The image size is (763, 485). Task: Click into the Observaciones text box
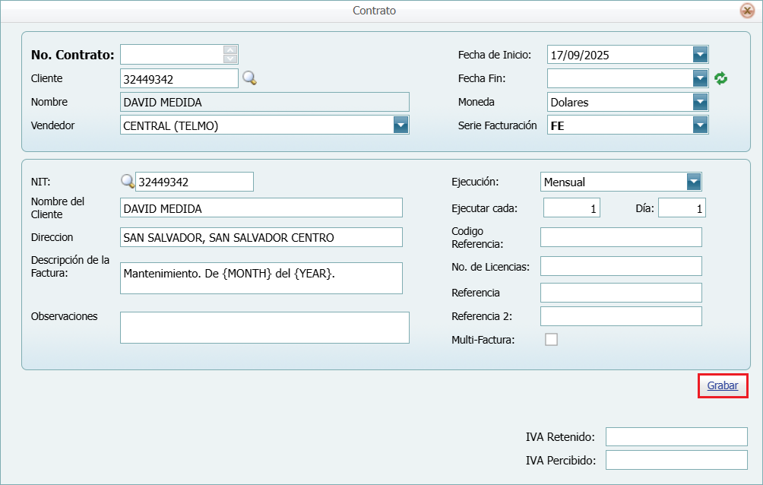pos(264,328)
